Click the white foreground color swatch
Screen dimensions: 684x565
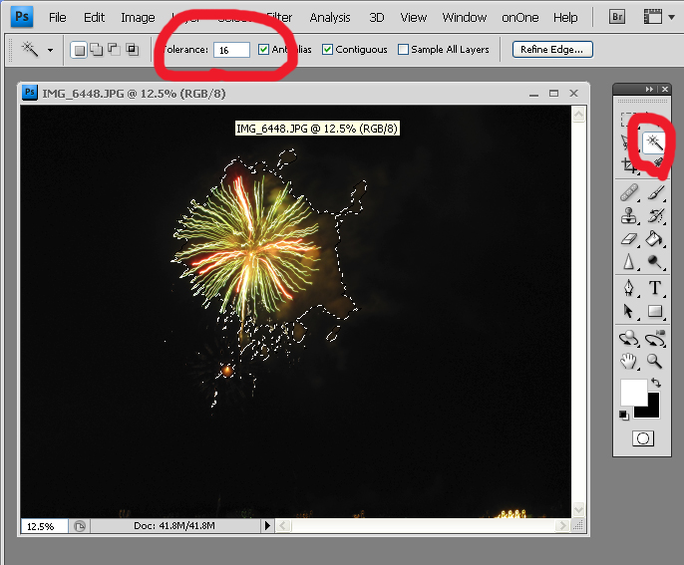click(x=633, y=392)
